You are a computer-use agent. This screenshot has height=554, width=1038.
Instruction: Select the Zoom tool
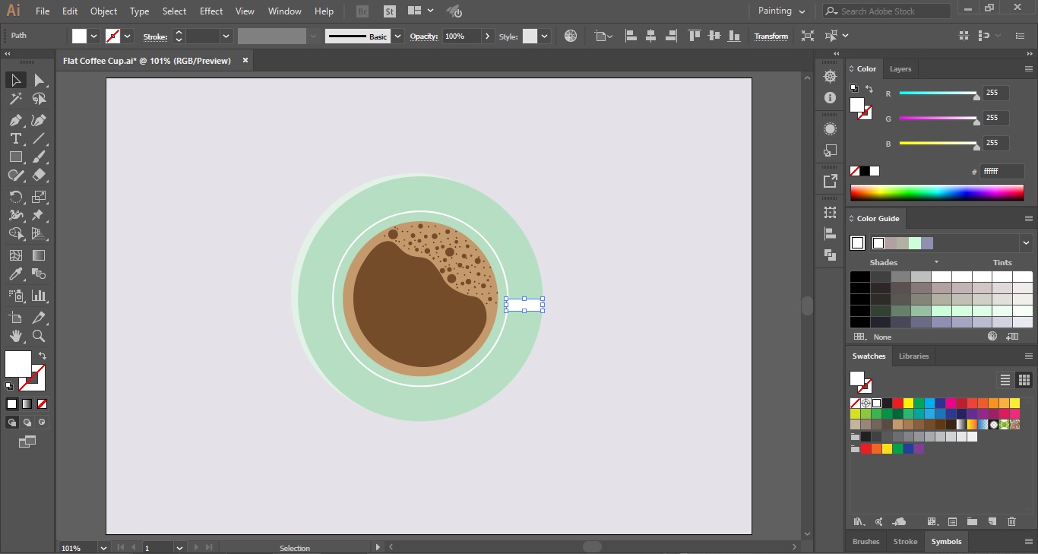pyautogui.click(x=38, y=337)
